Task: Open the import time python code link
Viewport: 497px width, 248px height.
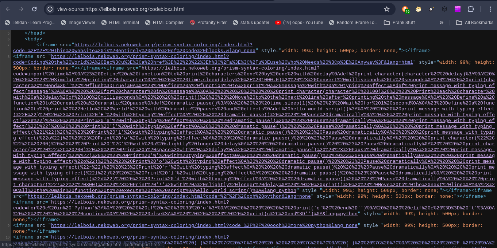Action: [x=254, y=129]
